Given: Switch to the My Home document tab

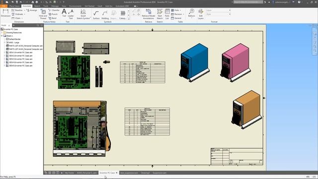Looking at the screenshot, I should 69,173.
